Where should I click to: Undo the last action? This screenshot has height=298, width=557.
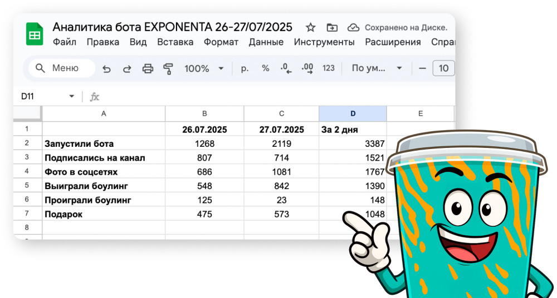106,68
